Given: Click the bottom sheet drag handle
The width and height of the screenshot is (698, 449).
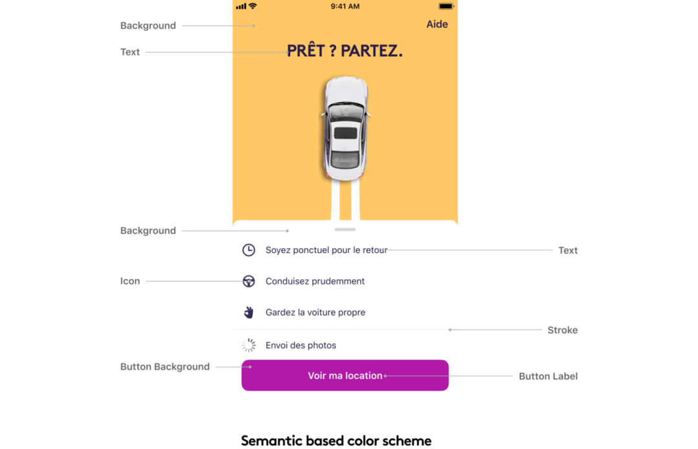Looking at the screenshot, I should click(x=346, y=230).
